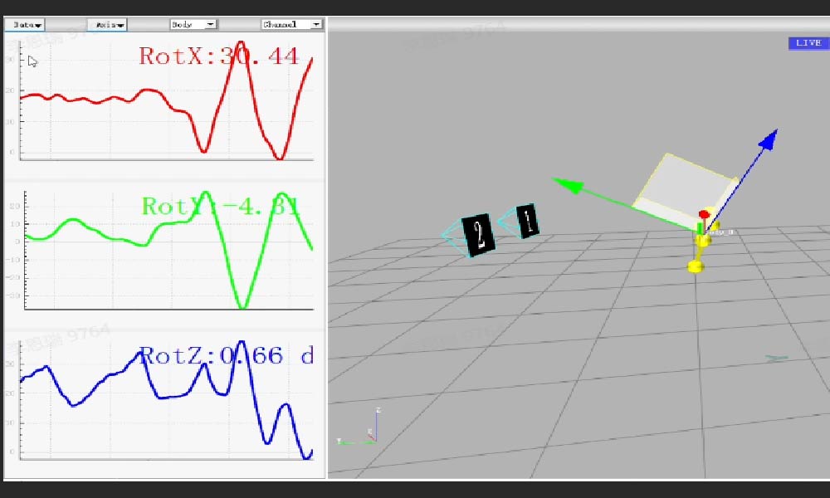Expand the Channel combo box

click(x=291, y=25)
